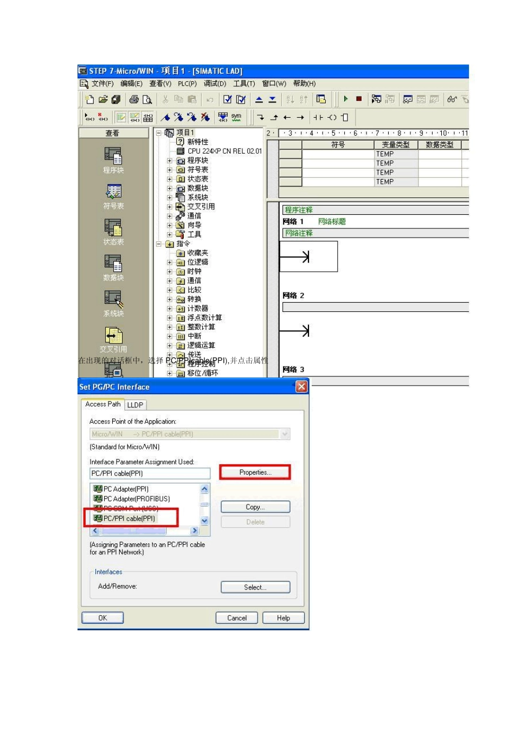Open 系统块 in the view sidebar
The height and width of the screenshot is (729, 515).
pos(113,304)
